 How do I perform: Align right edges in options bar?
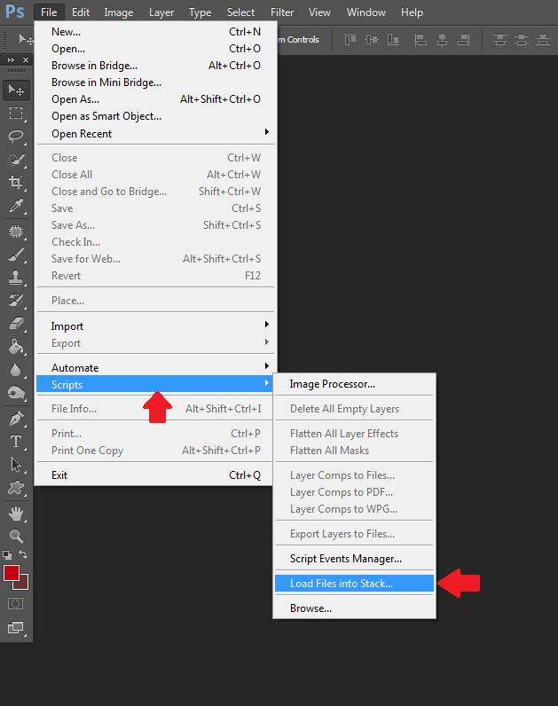(x=463, y=40)
